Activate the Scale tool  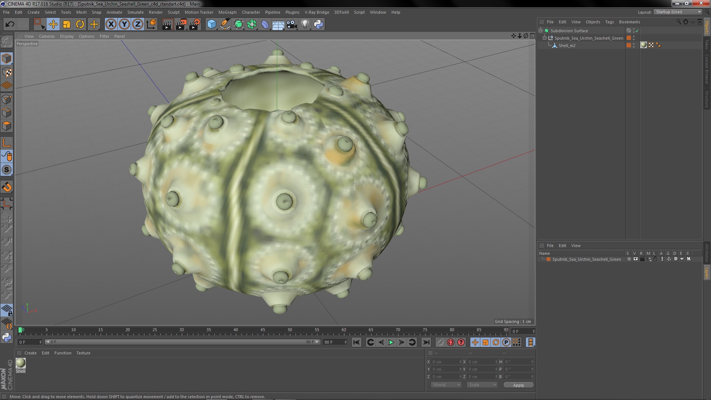tap(67, 24)
